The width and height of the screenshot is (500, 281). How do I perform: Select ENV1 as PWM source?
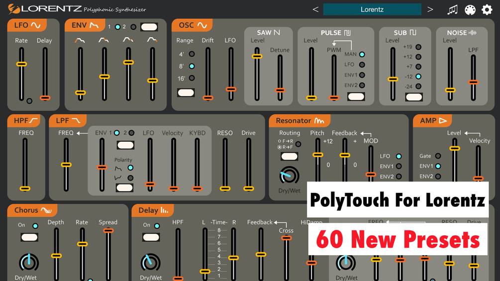pos(362,75)
